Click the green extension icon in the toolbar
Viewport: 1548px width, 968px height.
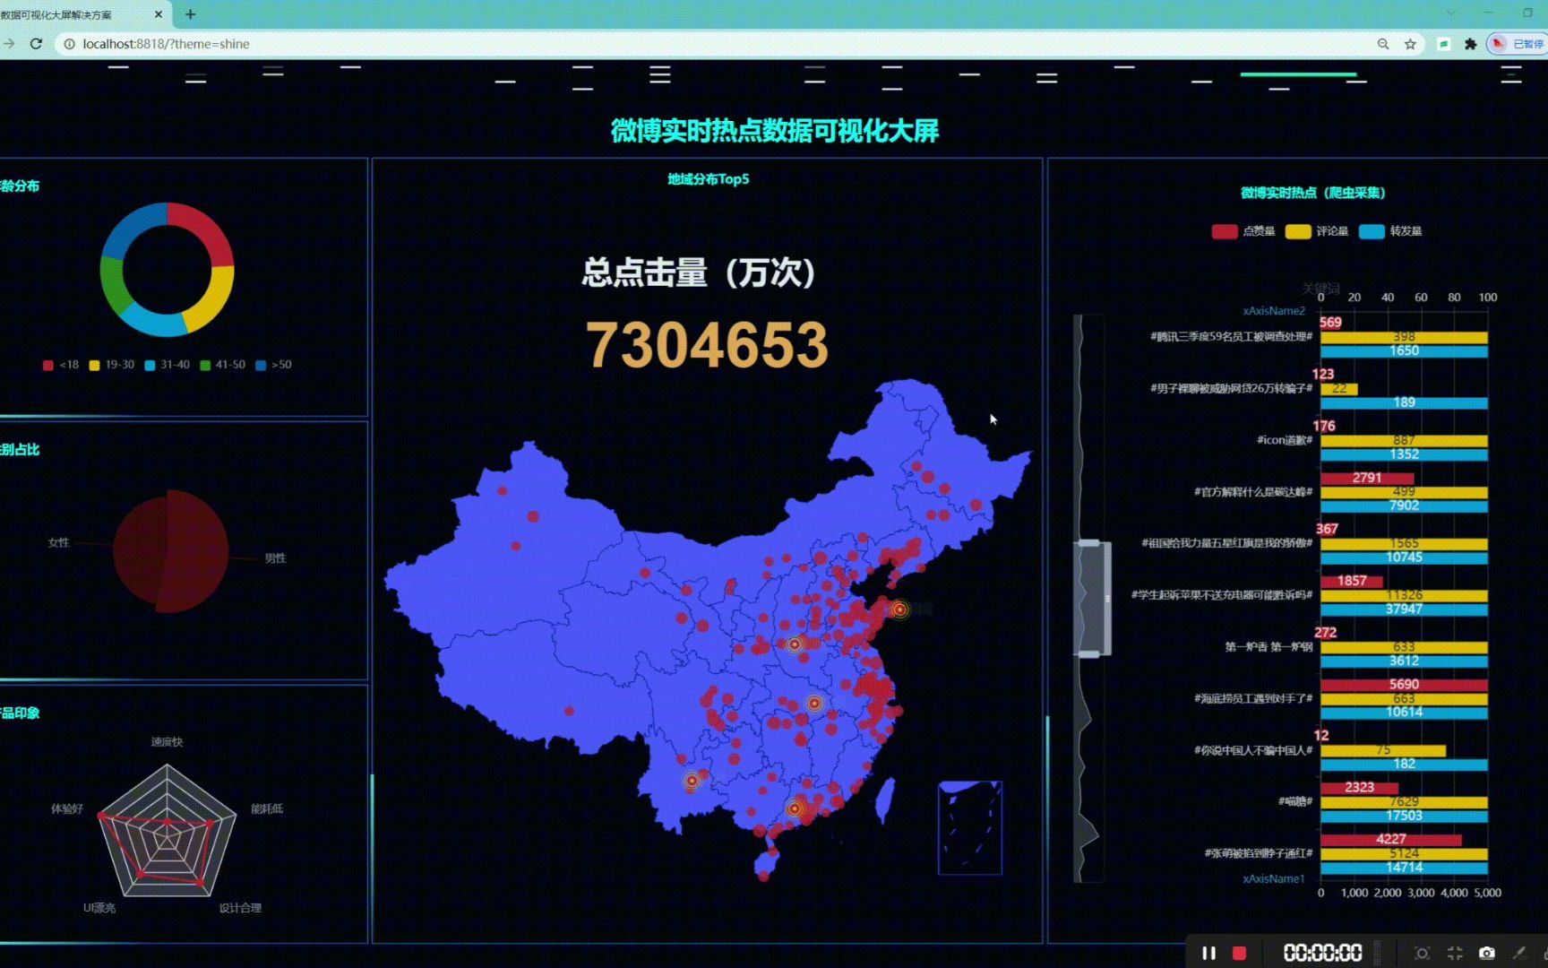(x=1444, y=44)
